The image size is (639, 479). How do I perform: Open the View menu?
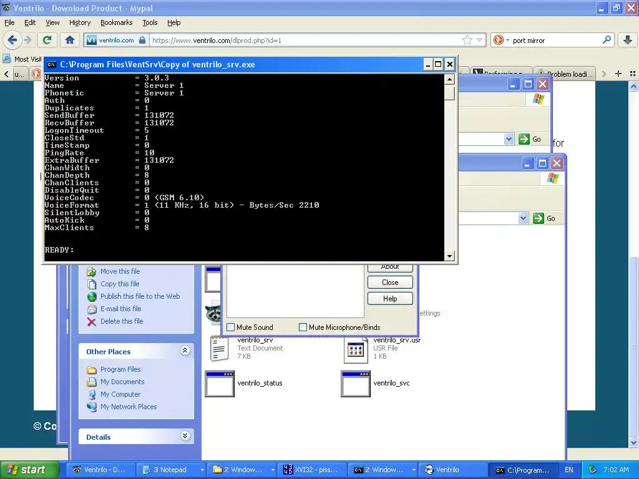pos(52,22)
